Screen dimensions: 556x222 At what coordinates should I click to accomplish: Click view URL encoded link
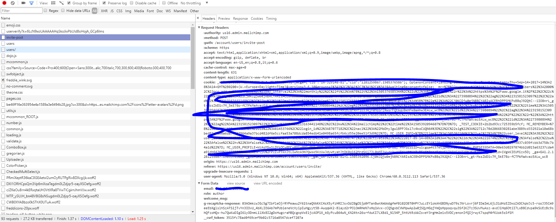(268, 183)
